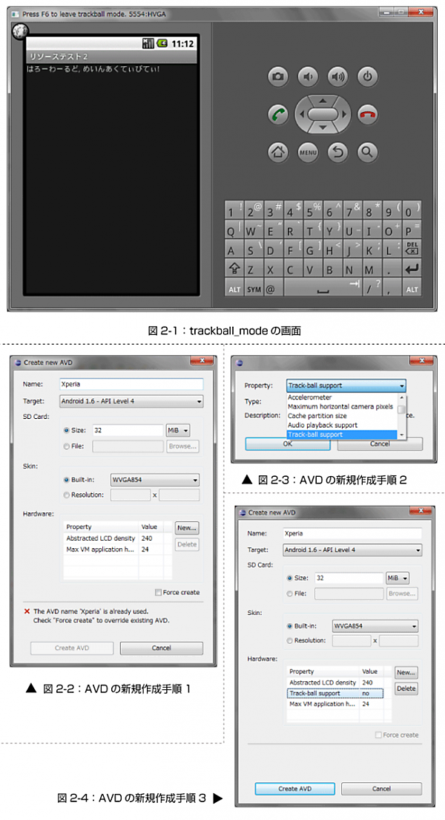This screenshot has width=445, height=820.
Task: Click Name field containing Xperia in figure 2-2
Action: [x=131, y=385]
